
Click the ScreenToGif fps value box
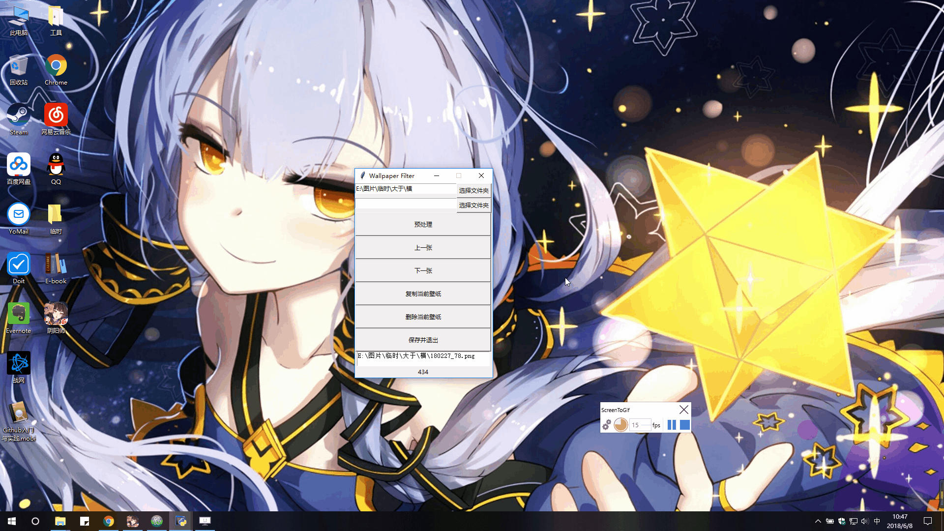pyautogui.click(x=640, y=425)
